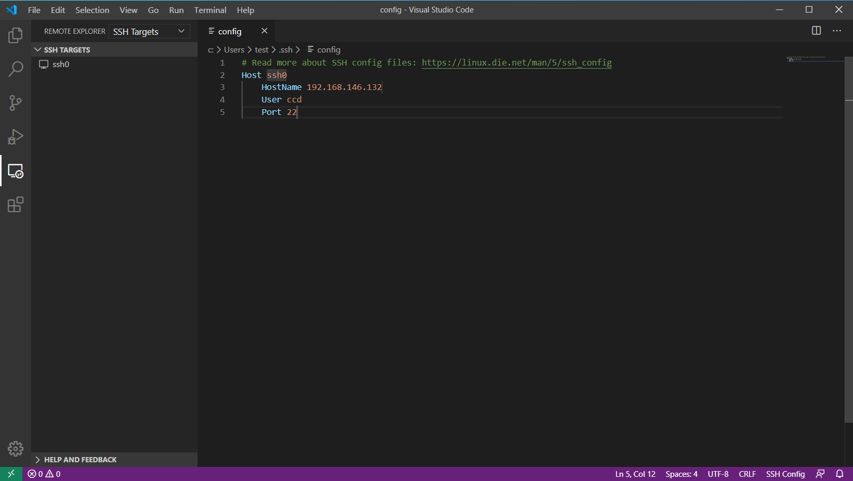Screen dimensions: 853x481
Task: Select the ssh0 SSH target
Action: point(61,64)
